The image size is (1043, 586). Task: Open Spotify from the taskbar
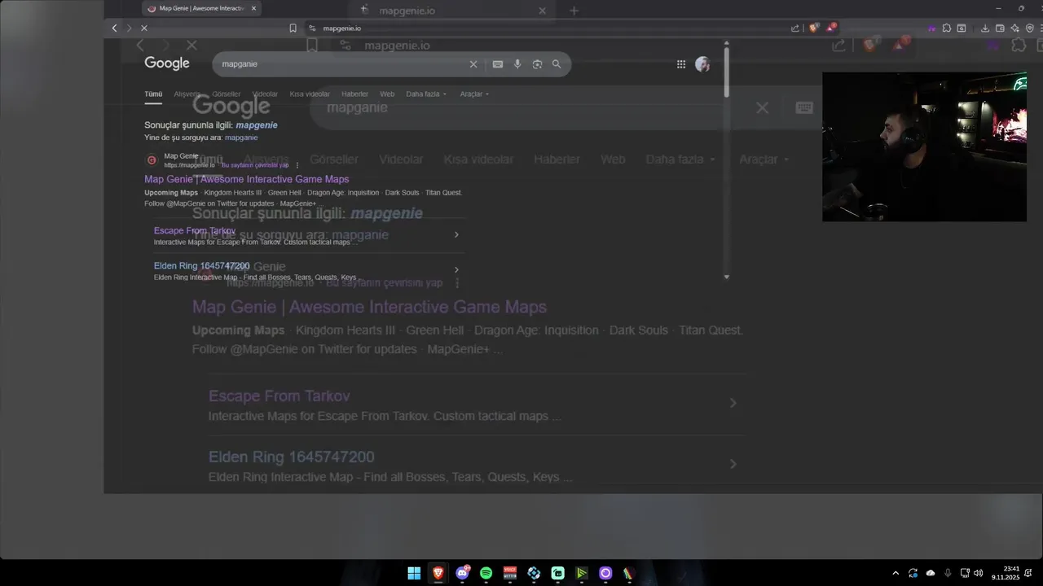tap(486, 573)
